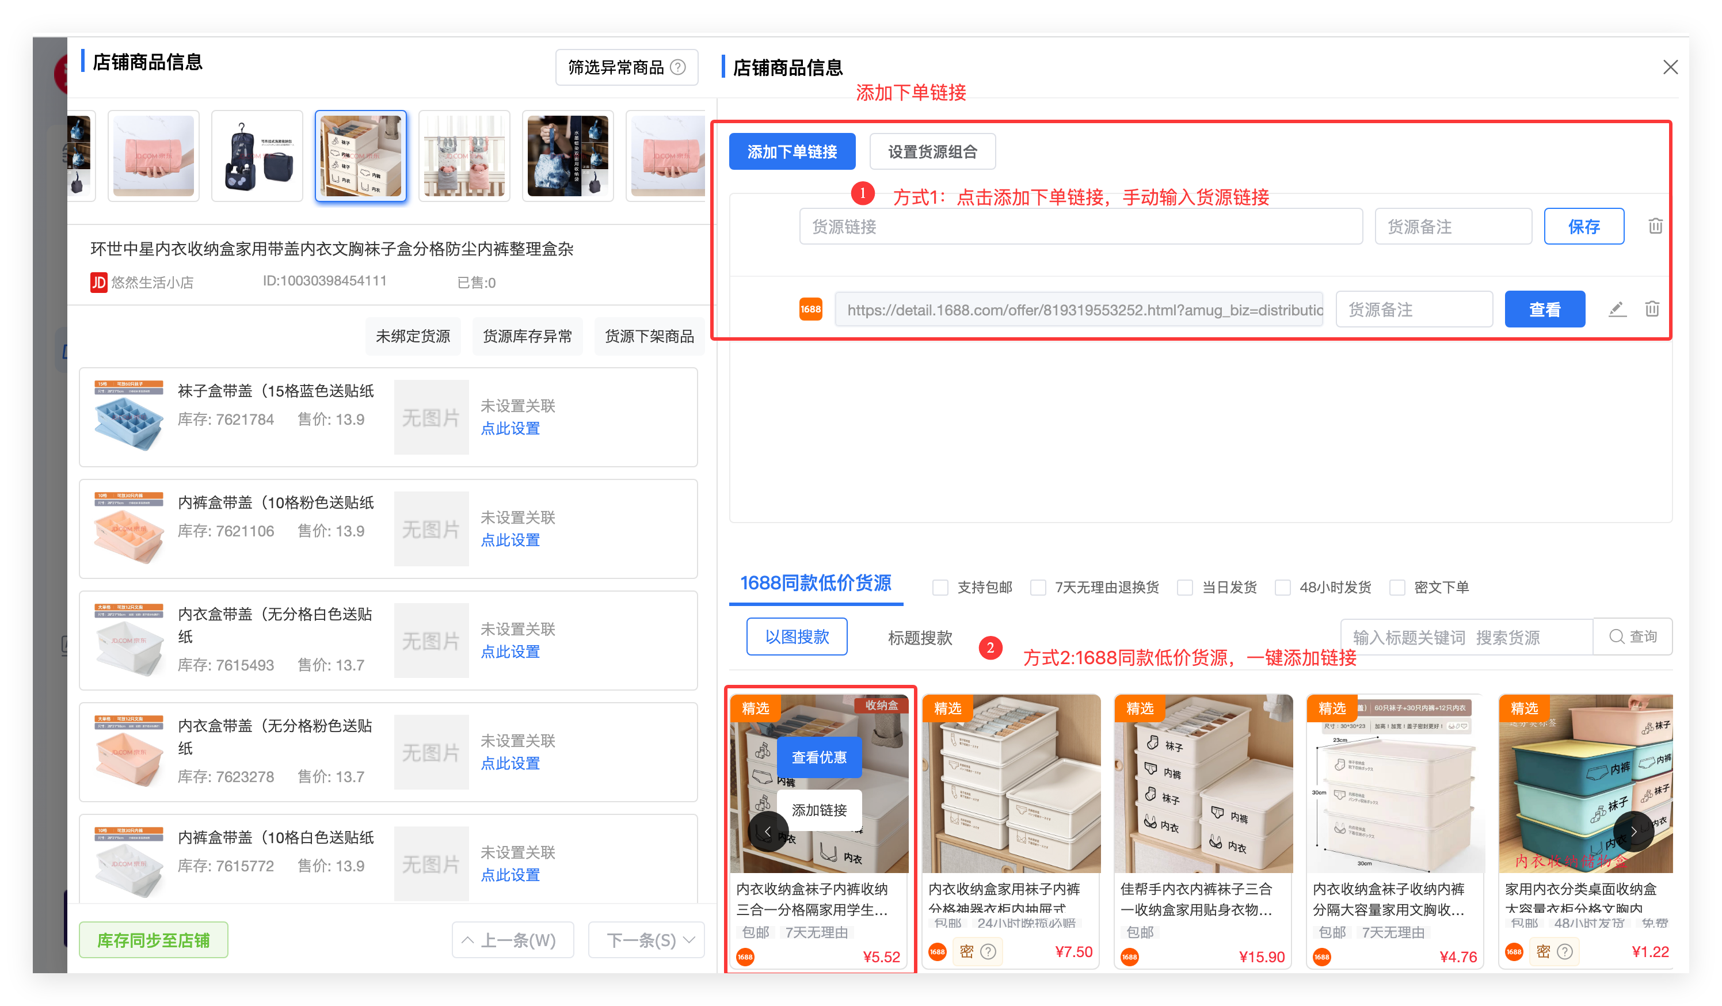Click the search magnifier 查询 button
The image size is (1722, 1006).
1632,637
